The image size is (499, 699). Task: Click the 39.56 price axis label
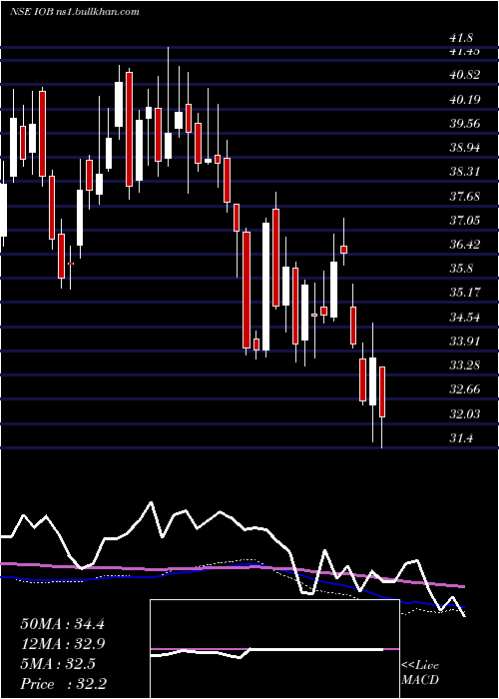click(x=465, y=124)
